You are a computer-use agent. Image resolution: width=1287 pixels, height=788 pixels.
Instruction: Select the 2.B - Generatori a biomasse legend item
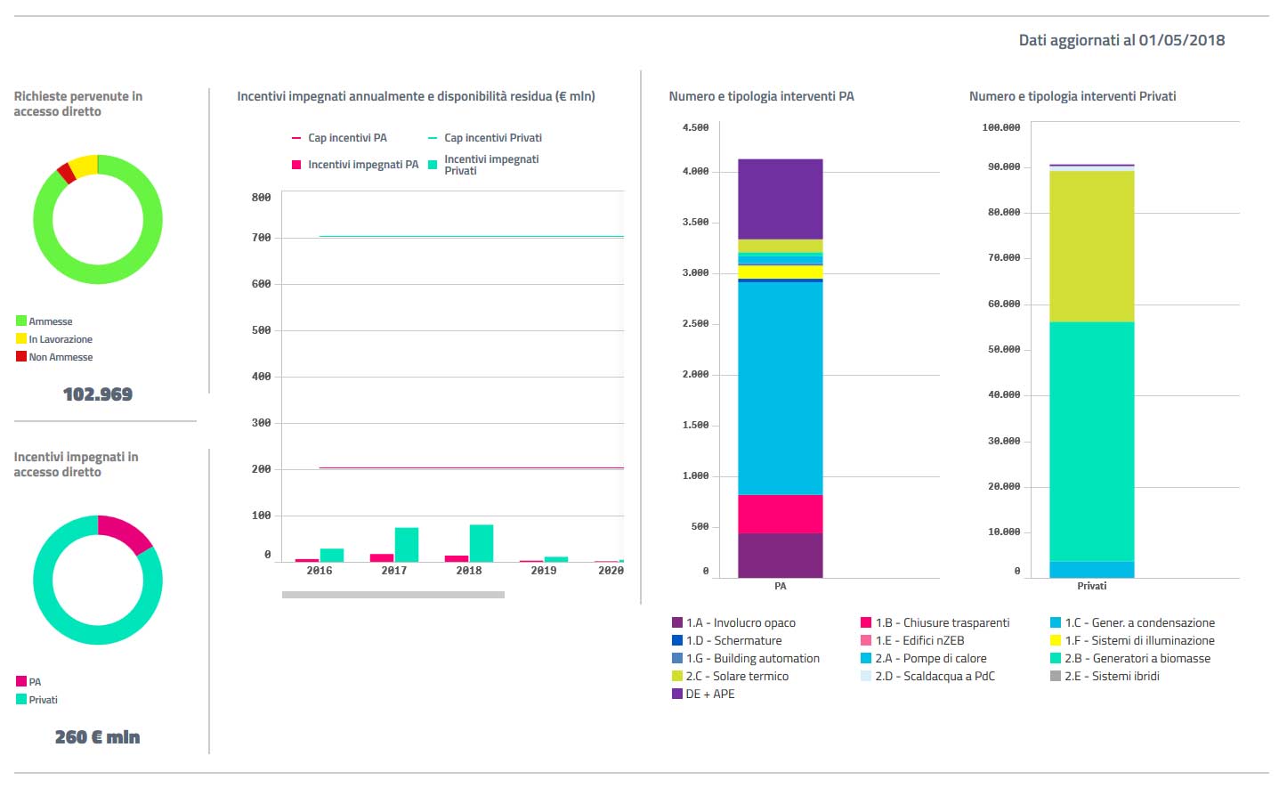pyautogui.click(x=1130, y=659)
